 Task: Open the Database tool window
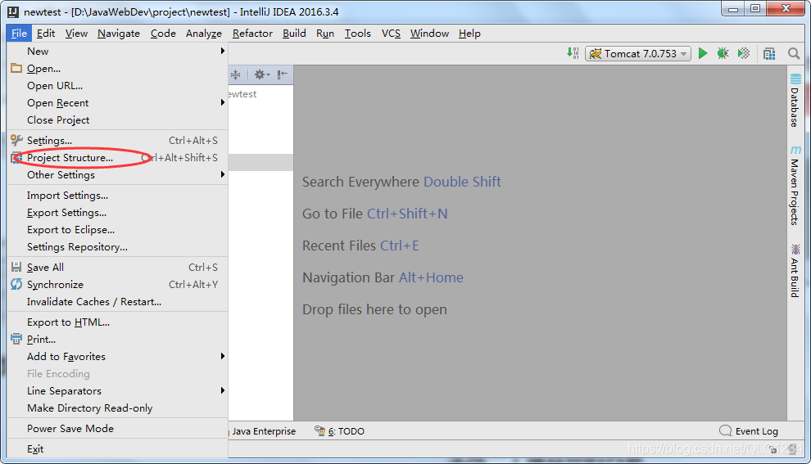[795, 101]
